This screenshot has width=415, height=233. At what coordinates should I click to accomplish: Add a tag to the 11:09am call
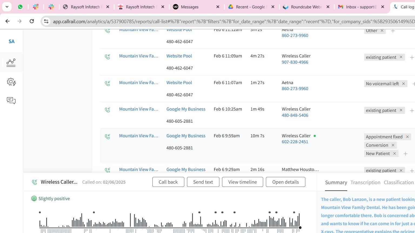pos(412,57)
